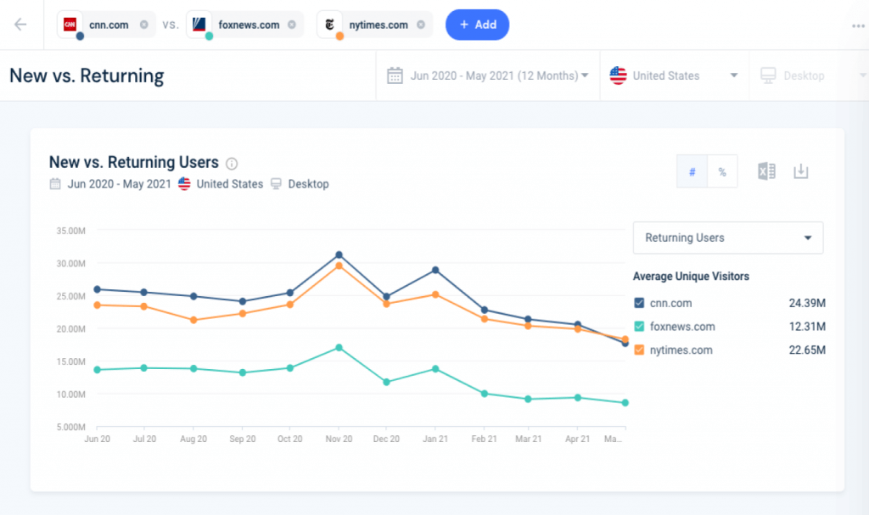Screen dimensions: 869x515
Task: Switch the chart to percentage view
Action: [x=722, y=171]
